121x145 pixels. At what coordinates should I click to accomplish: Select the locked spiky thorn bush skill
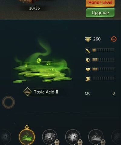click(50, 137)
